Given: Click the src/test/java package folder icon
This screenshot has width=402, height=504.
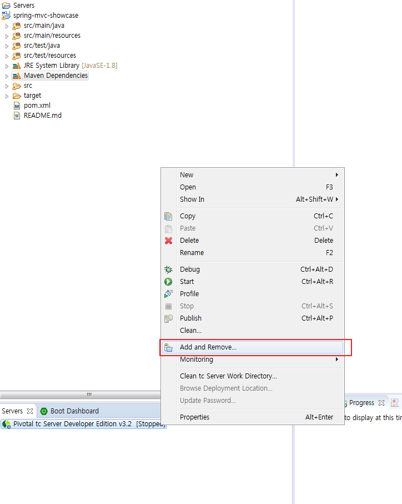Looking at the screenshot, I should click(17, 46).
